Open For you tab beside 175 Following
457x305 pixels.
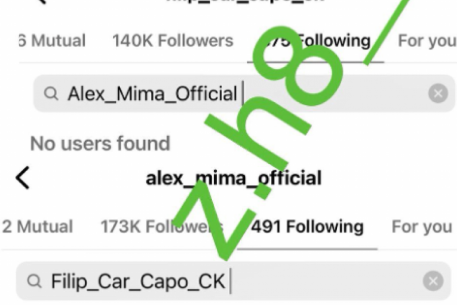tap(427, 41)
